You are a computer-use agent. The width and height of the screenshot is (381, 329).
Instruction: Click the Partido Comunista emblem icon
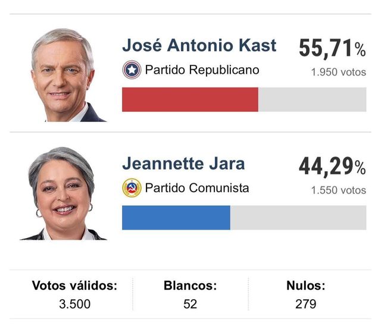pyautogui.click(x=132, y=188)
